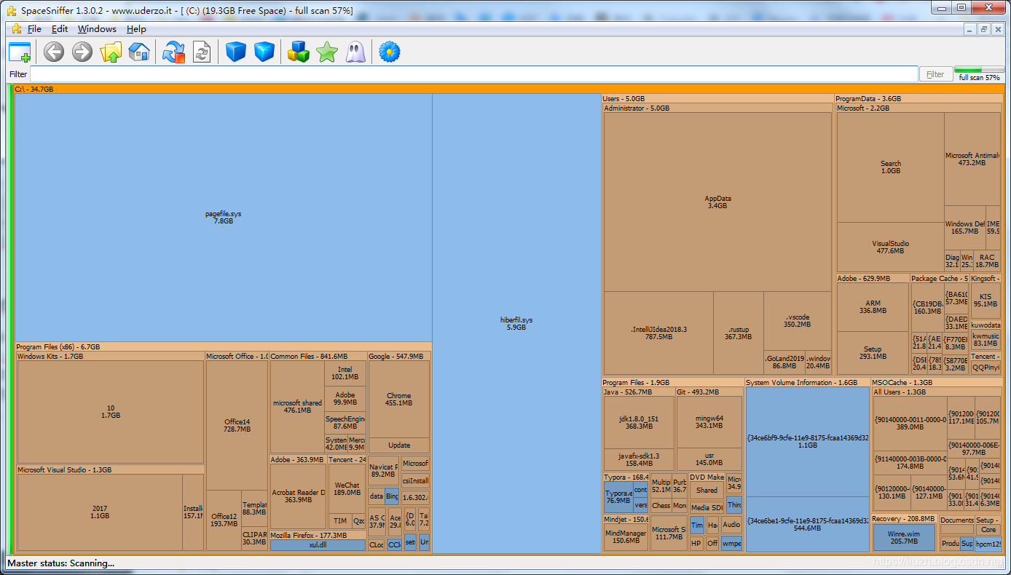Open the Help menu
Screen dimensions: 1011x575
click(136, 29)
